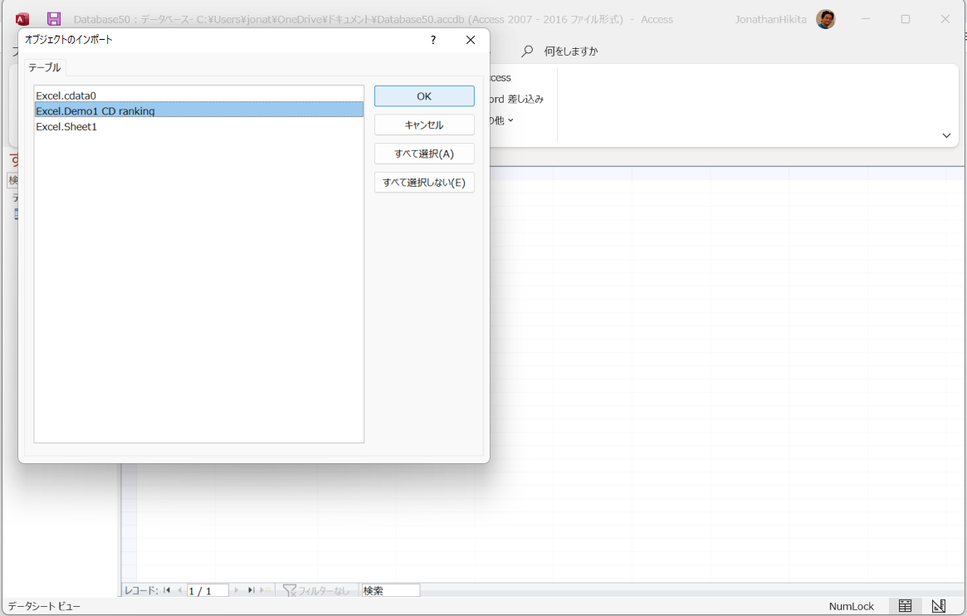
Task: Click すべて選択(A) to select all tables
Action: click(424, 154)
